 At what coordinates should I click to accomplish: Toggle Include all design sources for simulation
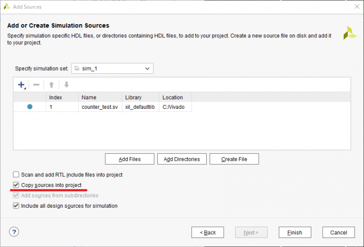tap(16, 206)
